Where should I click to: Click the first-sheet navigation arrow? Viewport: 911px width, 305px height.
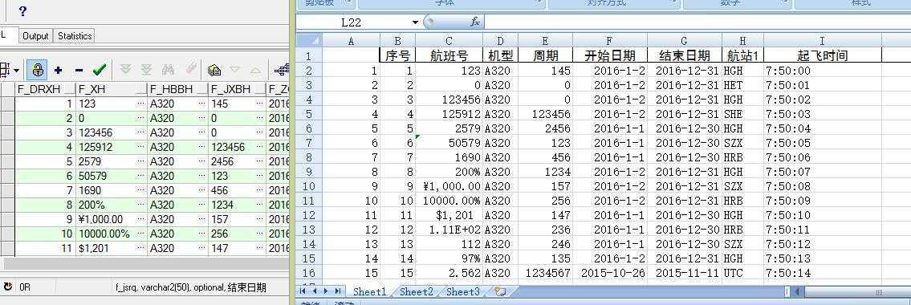click(x=303, y=291)
